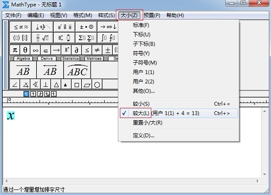Click the horizontal scrollbar right arrow
271x195 pixels.
coord(257,181)
